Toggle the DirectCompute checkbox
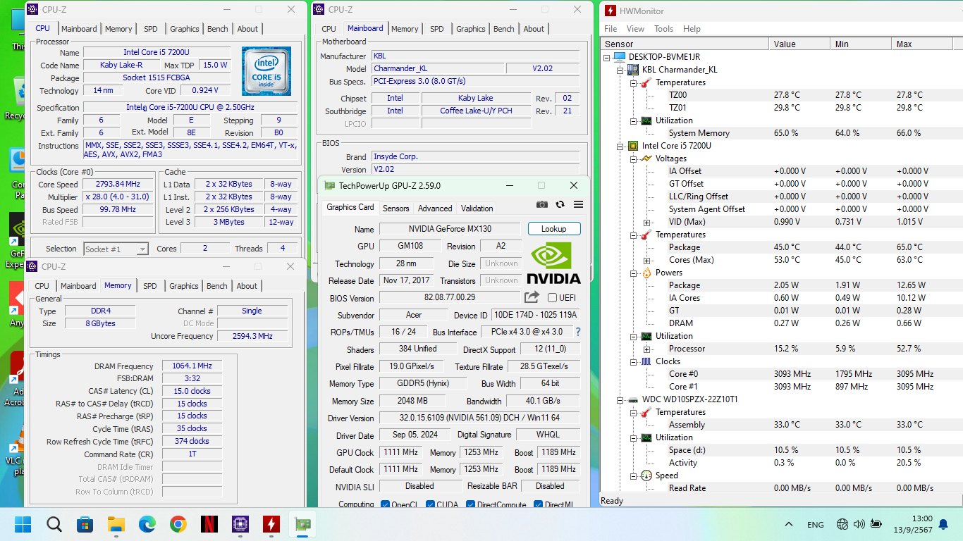 470,504
